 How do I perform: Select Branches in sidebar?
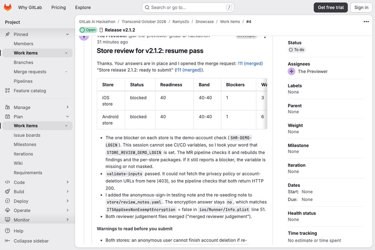click(23, 62)
